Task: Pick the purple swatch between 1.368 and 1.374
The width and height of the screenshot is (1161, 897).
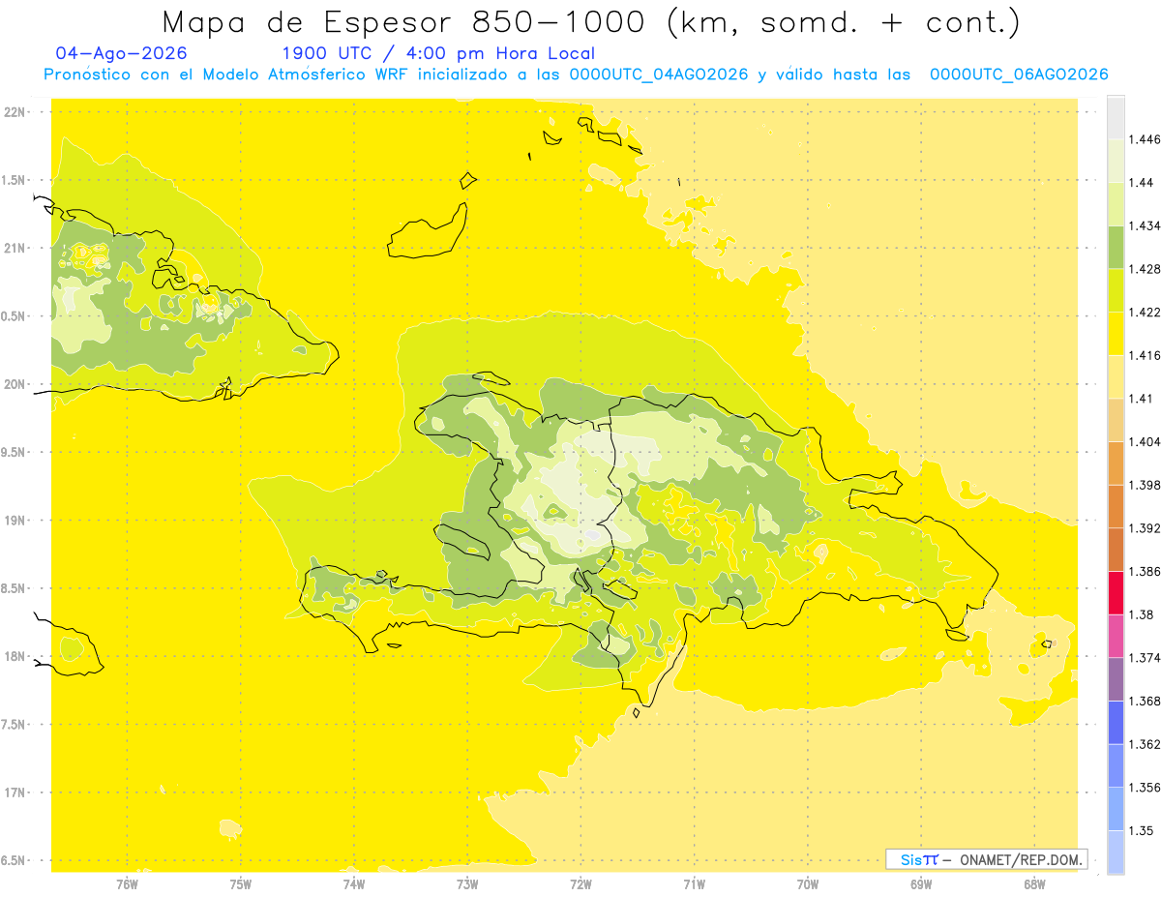Action: pyautogui.click(x=1116, y=679)
